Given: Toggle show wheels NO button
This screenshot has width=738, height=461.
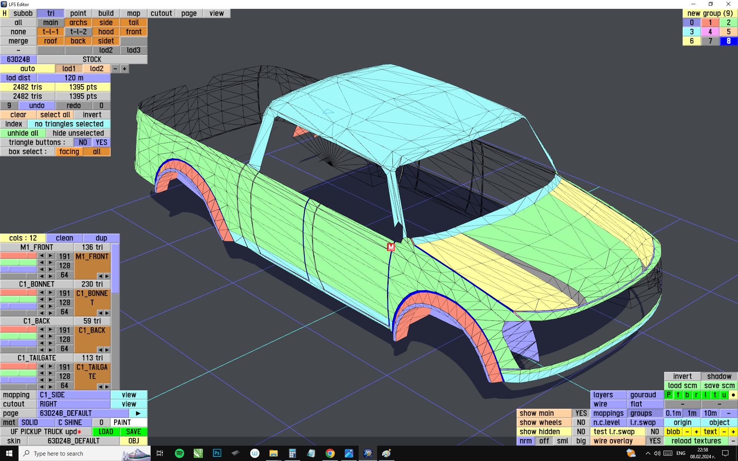Looking at the screenshot, I should pos(581,423).
